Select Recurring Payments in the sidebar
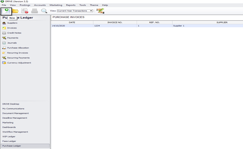 click(18, 58)
